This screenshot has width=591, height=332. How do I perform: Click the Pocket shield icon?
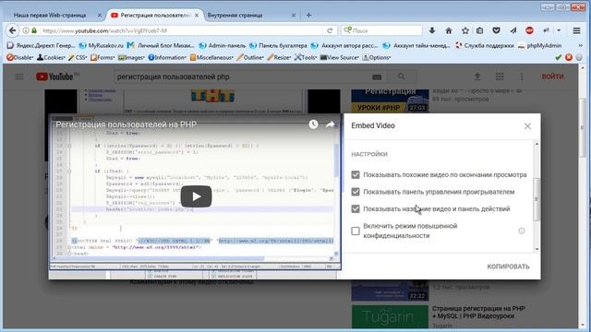[496, 30]
